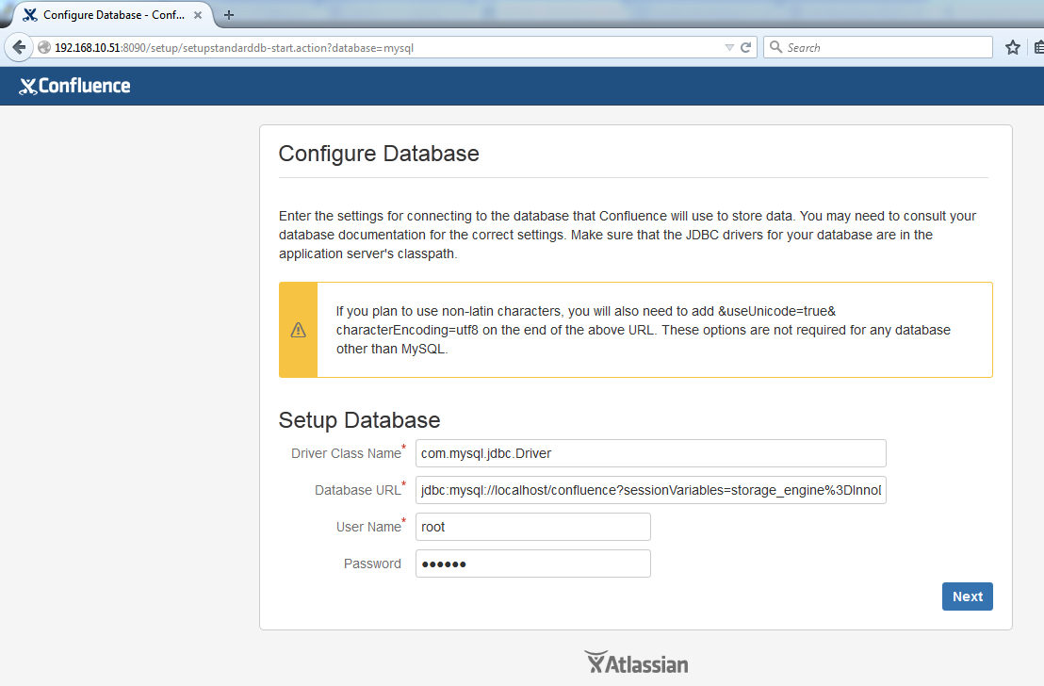The width and height of the screenshot is (1044, 686).
Task: Click the Driver Class Name label
Action: [x=346, y=453]
